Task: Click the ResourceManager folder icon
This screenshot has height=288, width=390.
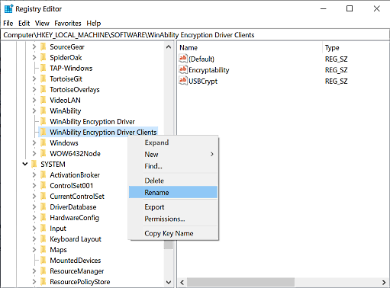Action: coord(44,270)
